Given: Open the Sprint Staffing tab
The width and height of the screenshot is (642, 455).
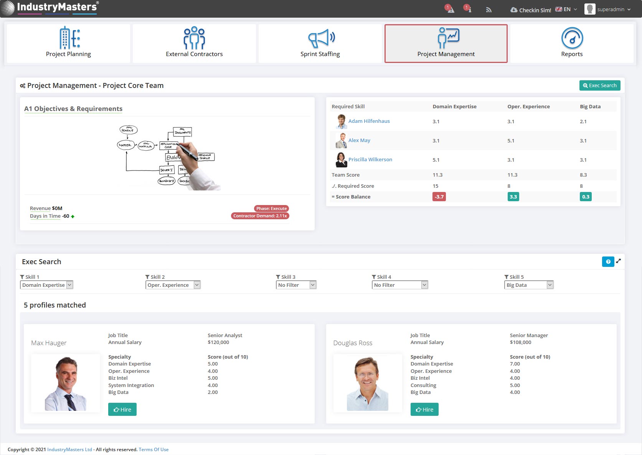Looking at the screenshot, I should click(320, 43).
